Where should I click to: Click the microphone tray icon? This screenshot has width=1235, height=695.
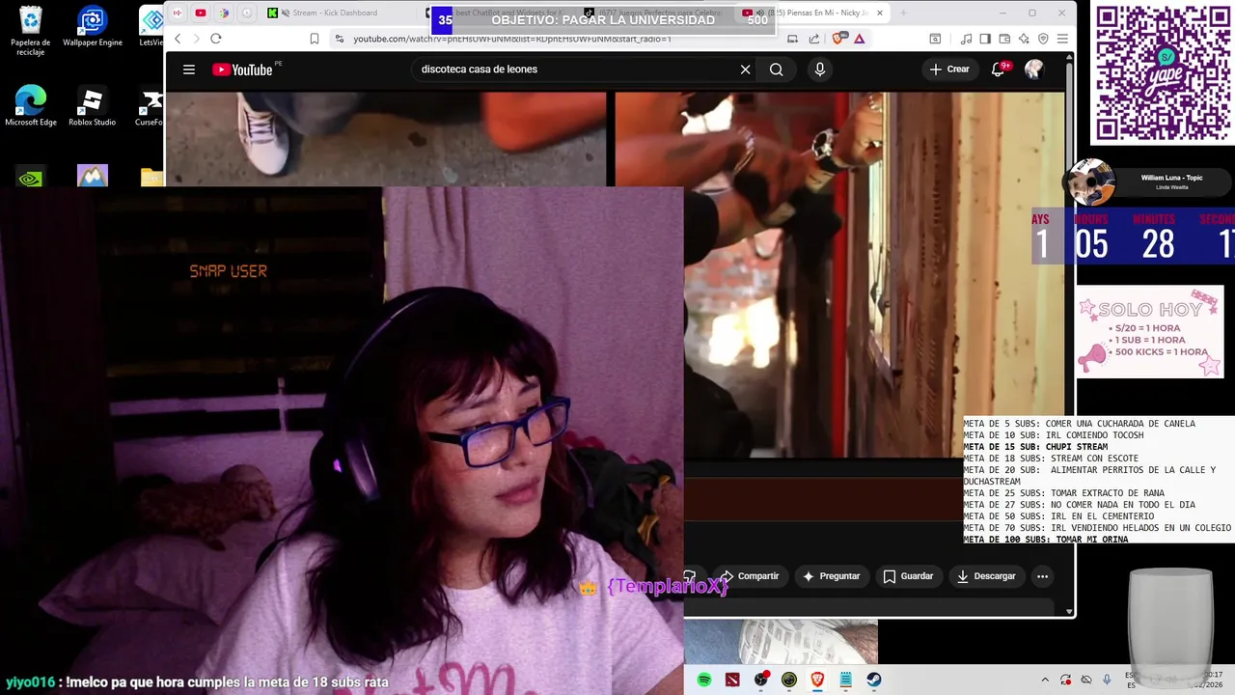1107,680
